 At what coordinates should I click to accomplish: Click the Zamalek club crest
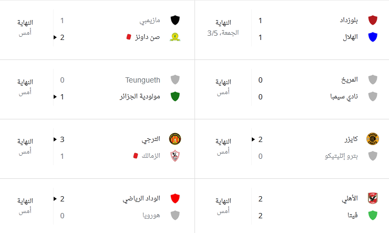175,156
